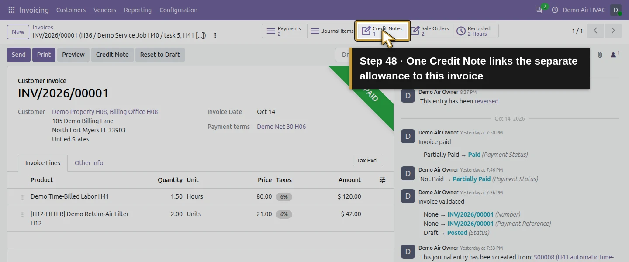The image size is (629, 262).
Task: Click the Preview button
Action: 73,55
